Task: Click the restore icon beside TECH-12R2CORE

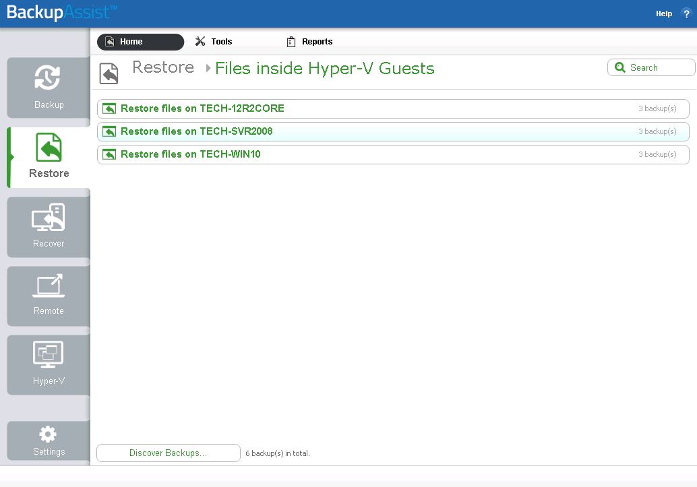Action: click(x=109, y=108)
